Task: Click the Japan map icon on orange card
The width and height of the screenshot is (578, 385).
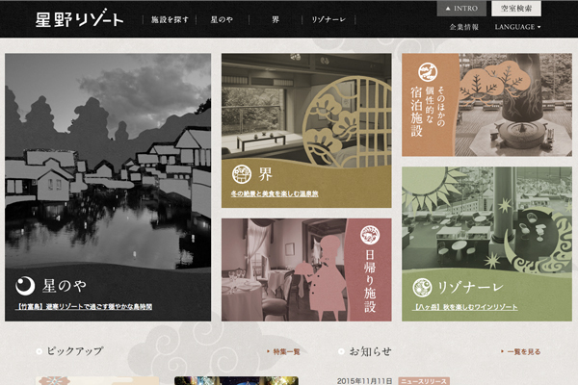Action: (x=428, y=72)
